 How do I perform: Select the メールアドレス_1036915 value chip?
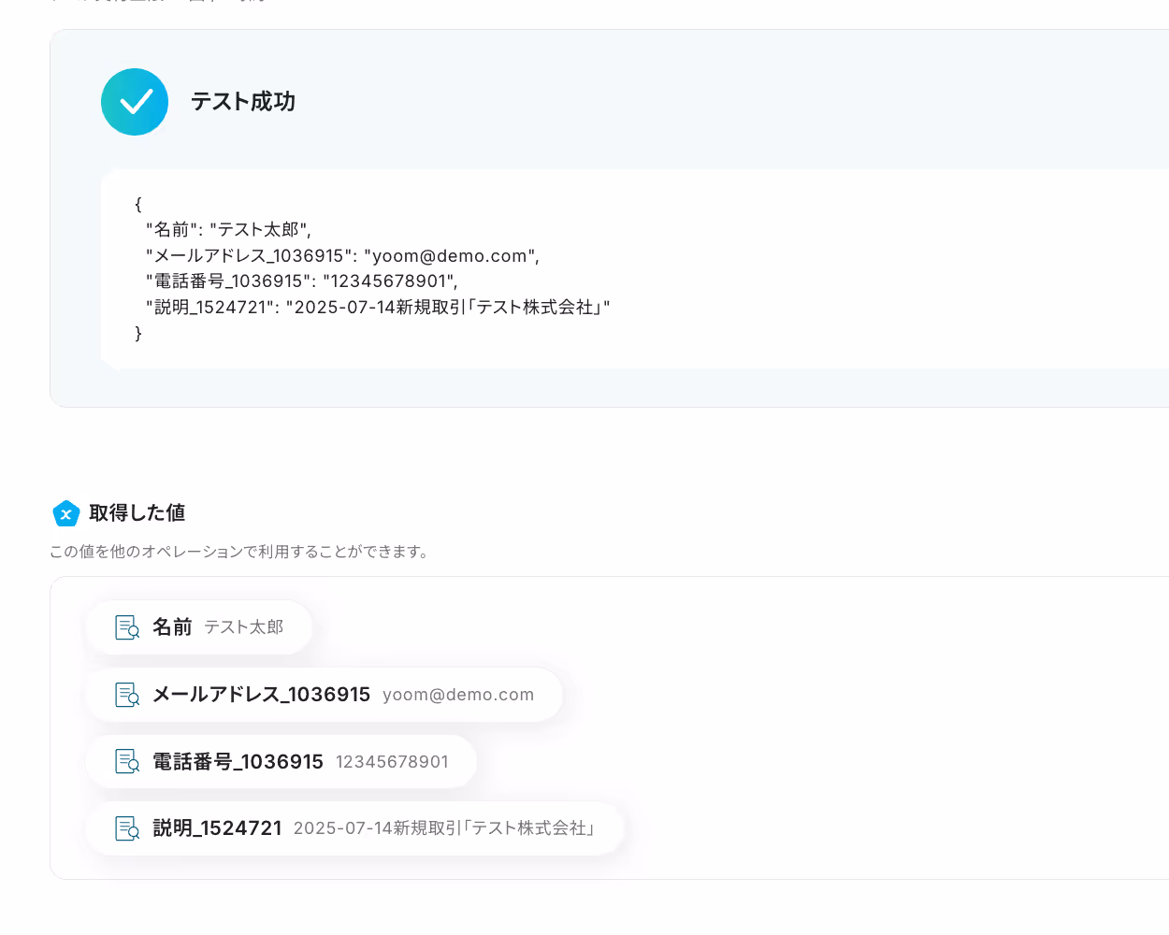(325, 695)
